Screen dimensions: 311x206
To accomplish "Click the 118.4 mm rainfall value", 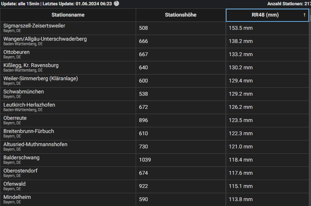I will click(241, 160).
